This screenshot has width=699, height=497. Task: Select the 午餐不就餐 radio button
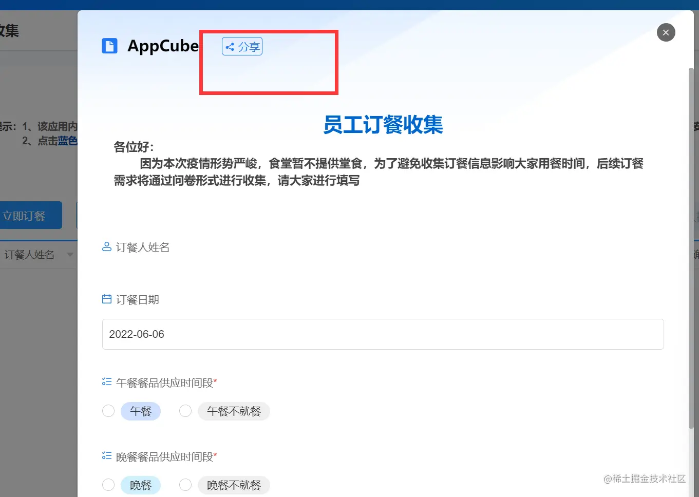(x=185, y=411)
